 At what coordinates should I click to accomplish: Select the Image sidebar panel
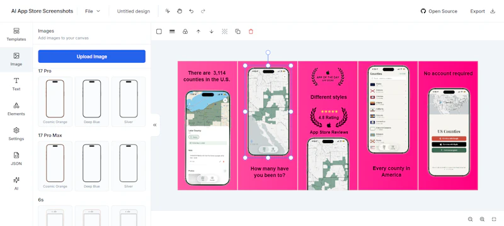16,60
